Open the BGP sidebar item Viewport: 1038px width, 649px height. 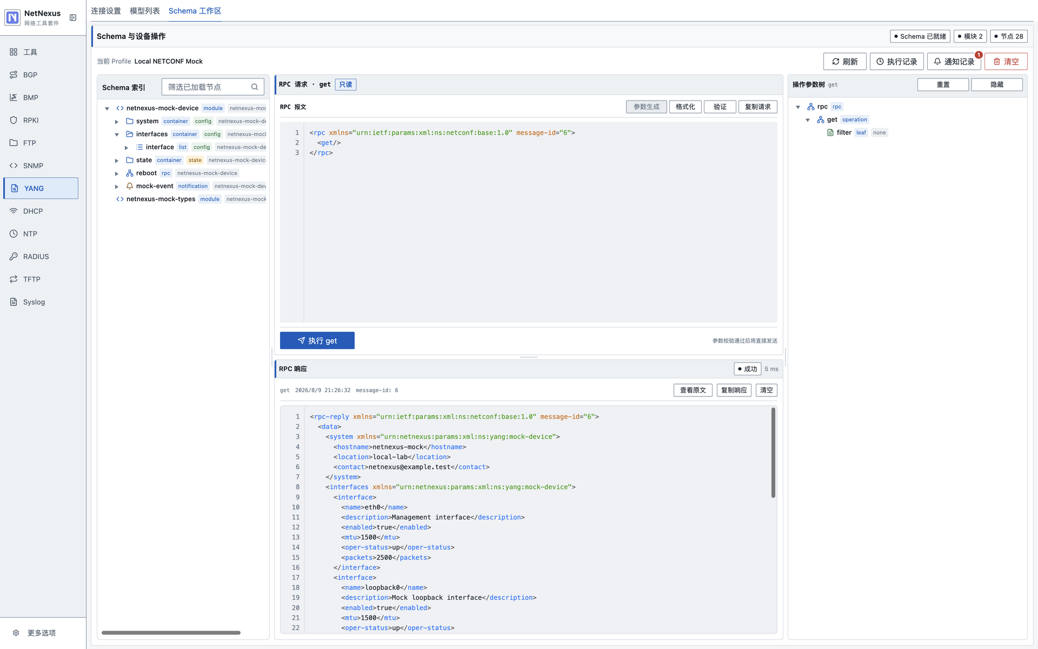41,75
